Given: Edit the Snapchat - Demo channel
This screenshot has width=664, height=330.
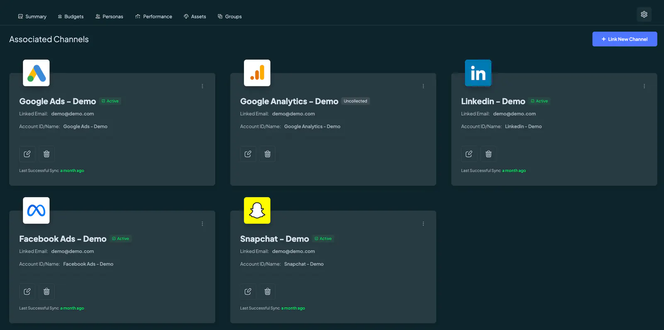Looking at the screenshot, I should (248, 291).
